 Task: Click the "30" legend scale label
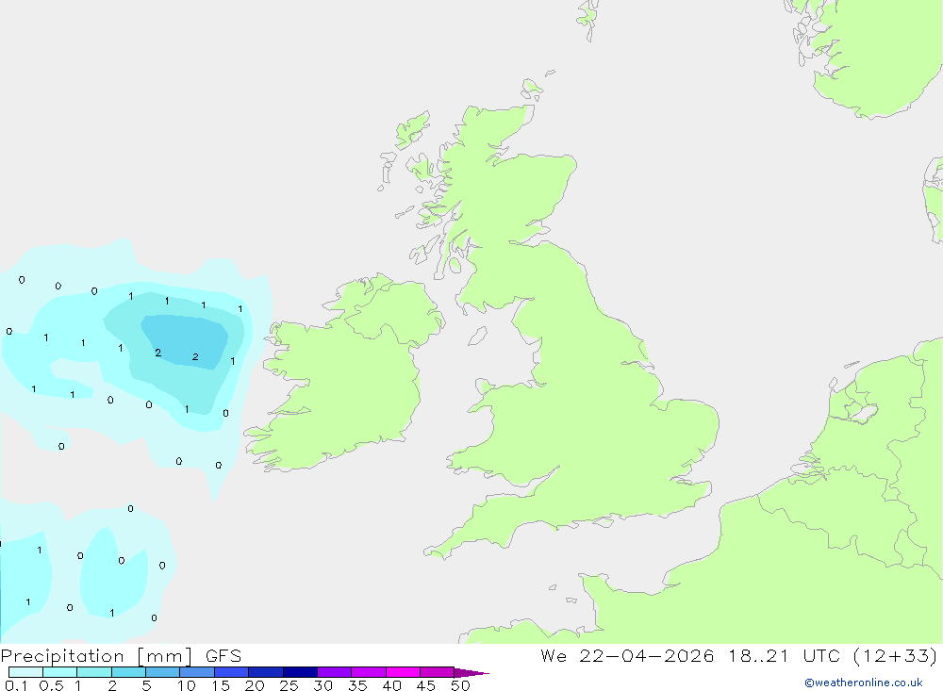click(323, 685)
